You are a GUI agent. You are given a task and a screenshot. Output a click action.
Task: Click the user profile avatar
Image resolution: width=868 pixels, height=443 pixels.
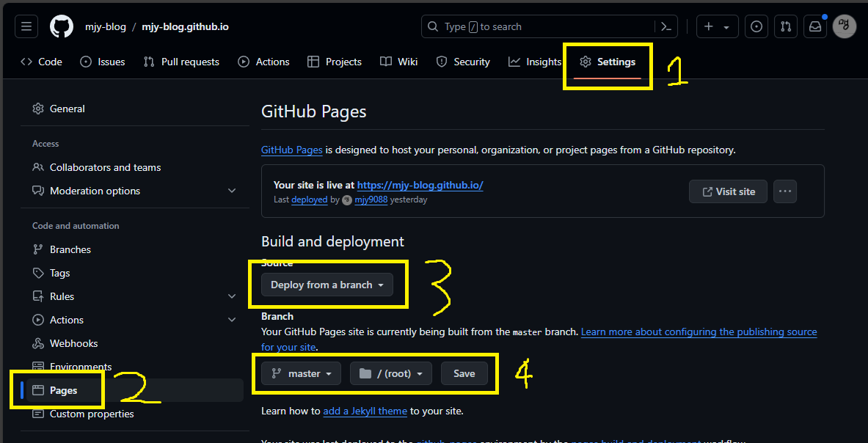point(845,27)
